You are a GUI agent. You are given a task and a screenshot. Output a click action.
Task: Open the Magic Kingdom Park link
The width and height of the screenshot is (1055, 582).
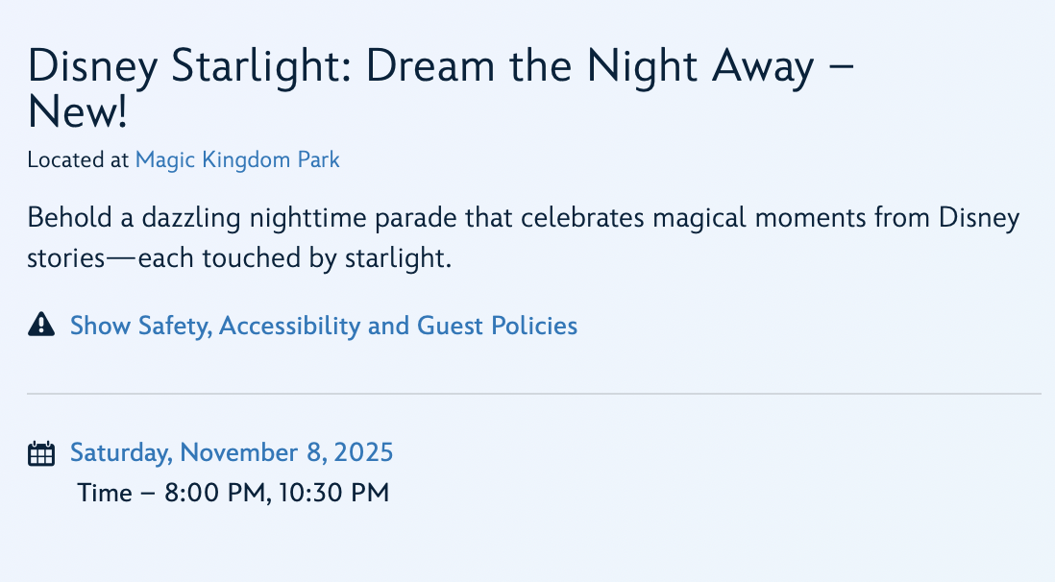pos(237,159)
